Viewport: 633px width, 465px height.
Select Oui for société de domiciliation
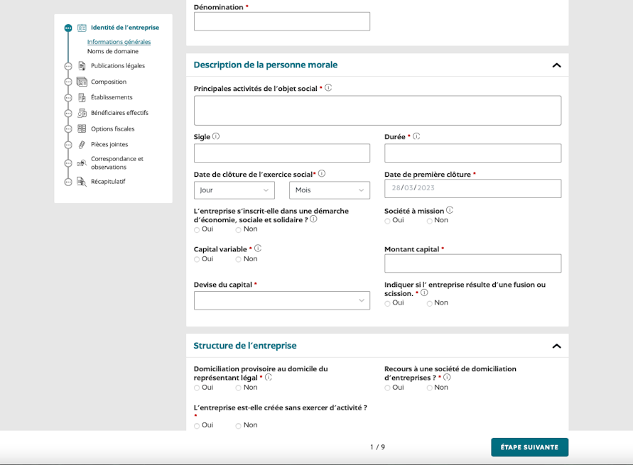coord(388,388)
